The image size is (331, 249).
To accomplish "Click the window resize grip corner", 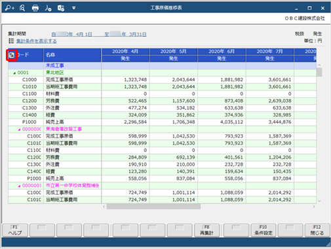I will click(328, 244).
